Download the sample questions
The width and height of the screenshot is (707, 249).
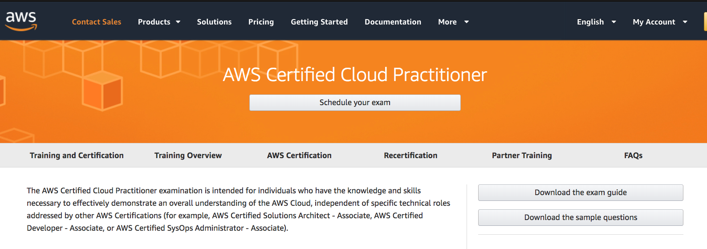coord(581,217)
